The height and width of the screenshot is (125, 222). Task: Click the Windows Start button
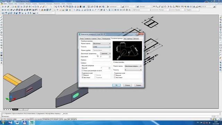[3, 123]
